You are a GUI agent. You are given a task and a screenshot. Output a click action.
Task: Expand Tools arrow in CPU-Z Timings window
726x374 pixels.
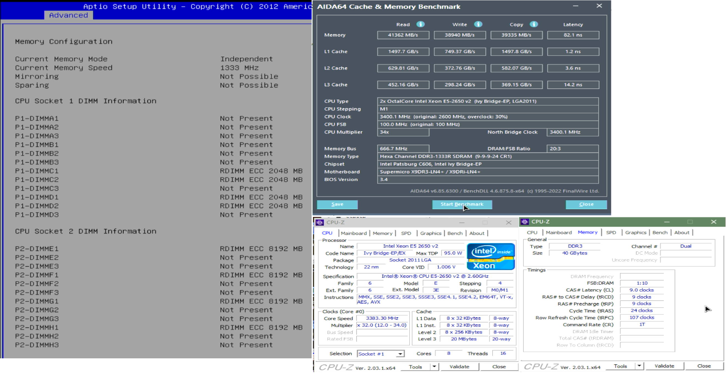pos(639,366)
